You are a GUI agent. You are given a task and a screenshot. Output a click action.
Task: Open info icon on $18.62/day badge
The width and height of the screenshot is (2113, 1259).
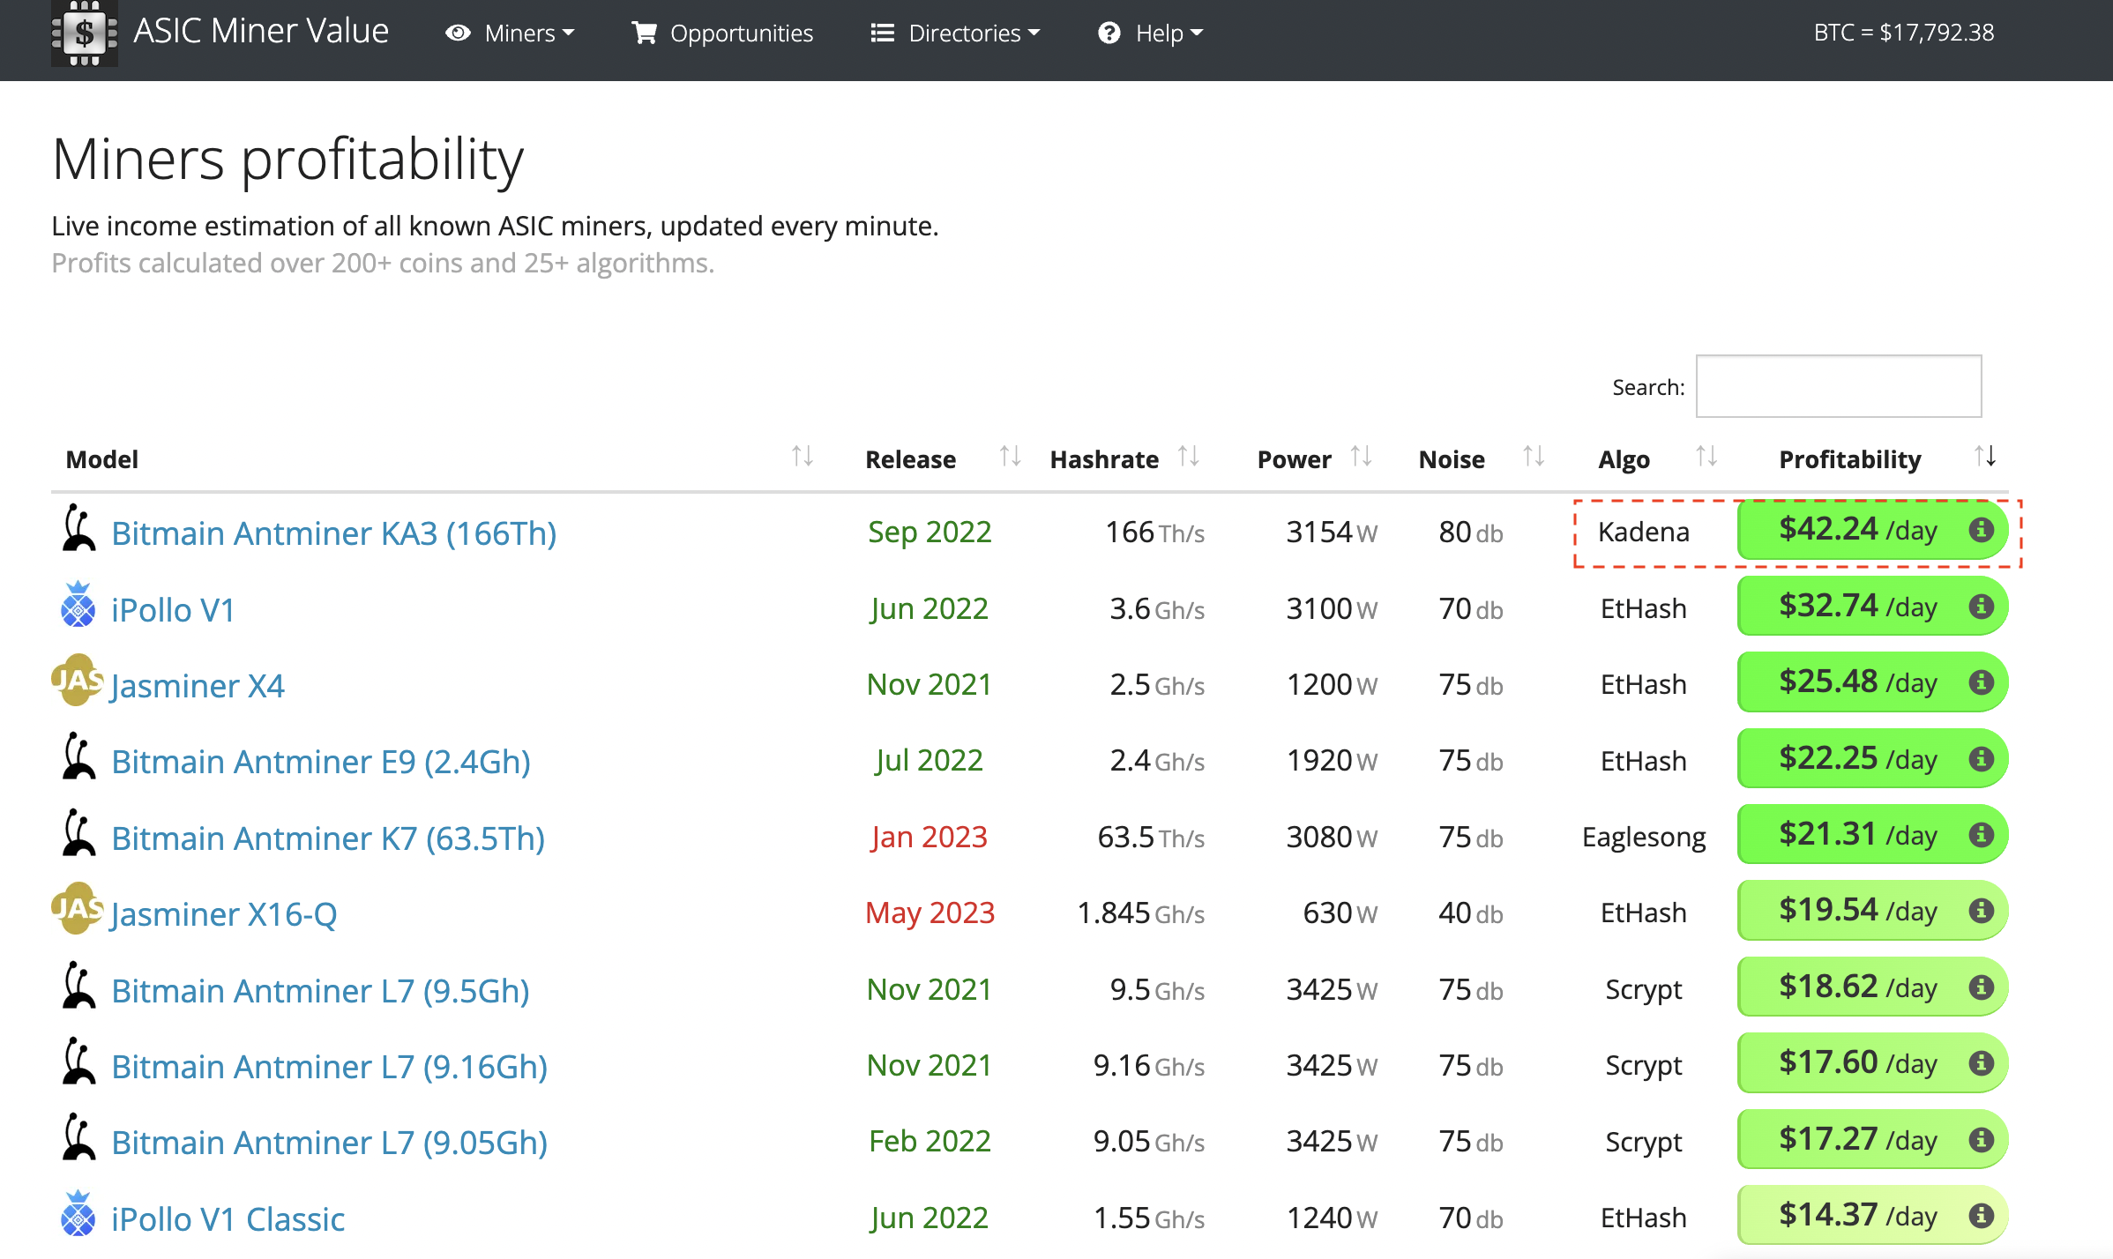coord(1981,987)
